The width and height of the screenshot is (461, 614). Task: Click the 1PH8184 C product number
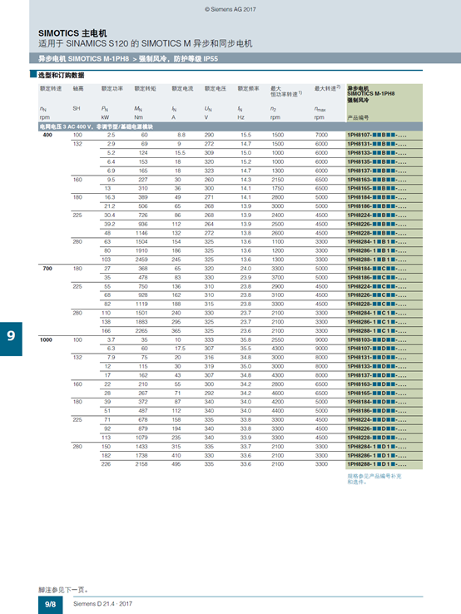(x=376, y=269)
